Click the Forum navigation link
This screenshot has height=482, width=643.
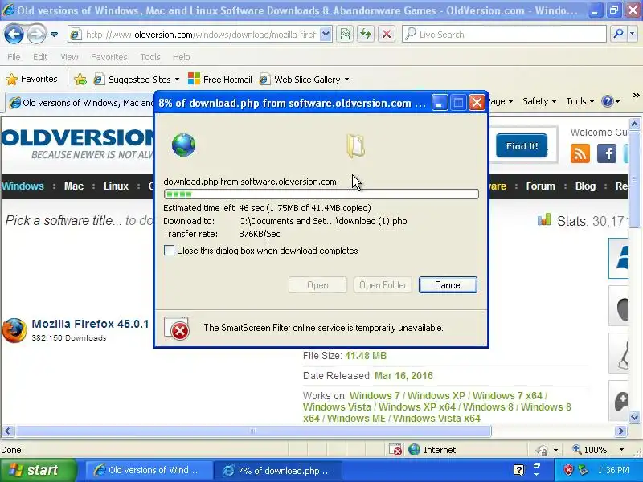click(x=540, y=186)
